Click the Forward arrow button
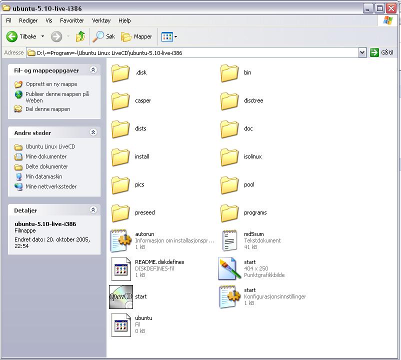 tap(56, 36)
